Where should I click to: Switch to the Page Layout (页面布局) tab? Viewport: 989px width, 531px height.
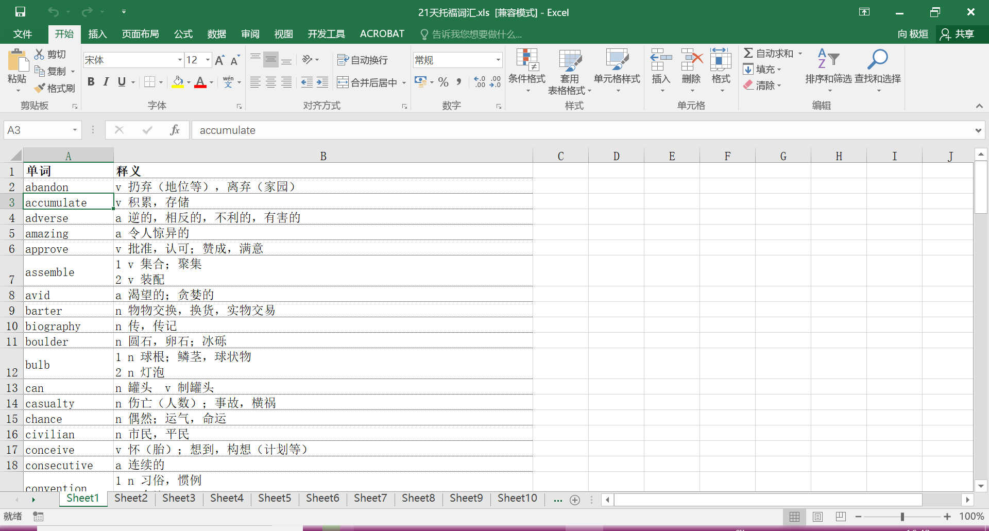pyautogui.click(x=140, y=34)
